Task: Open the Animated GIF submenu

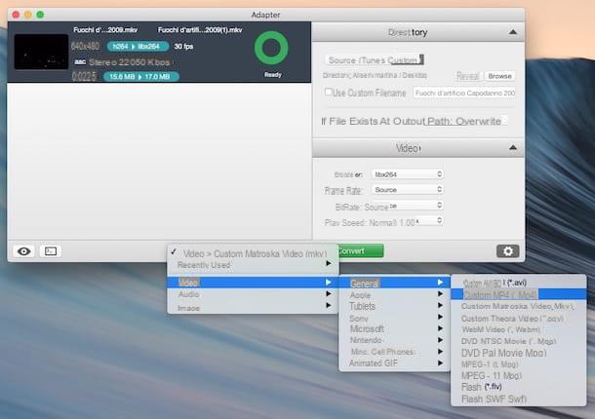Action: coord(394,362)
